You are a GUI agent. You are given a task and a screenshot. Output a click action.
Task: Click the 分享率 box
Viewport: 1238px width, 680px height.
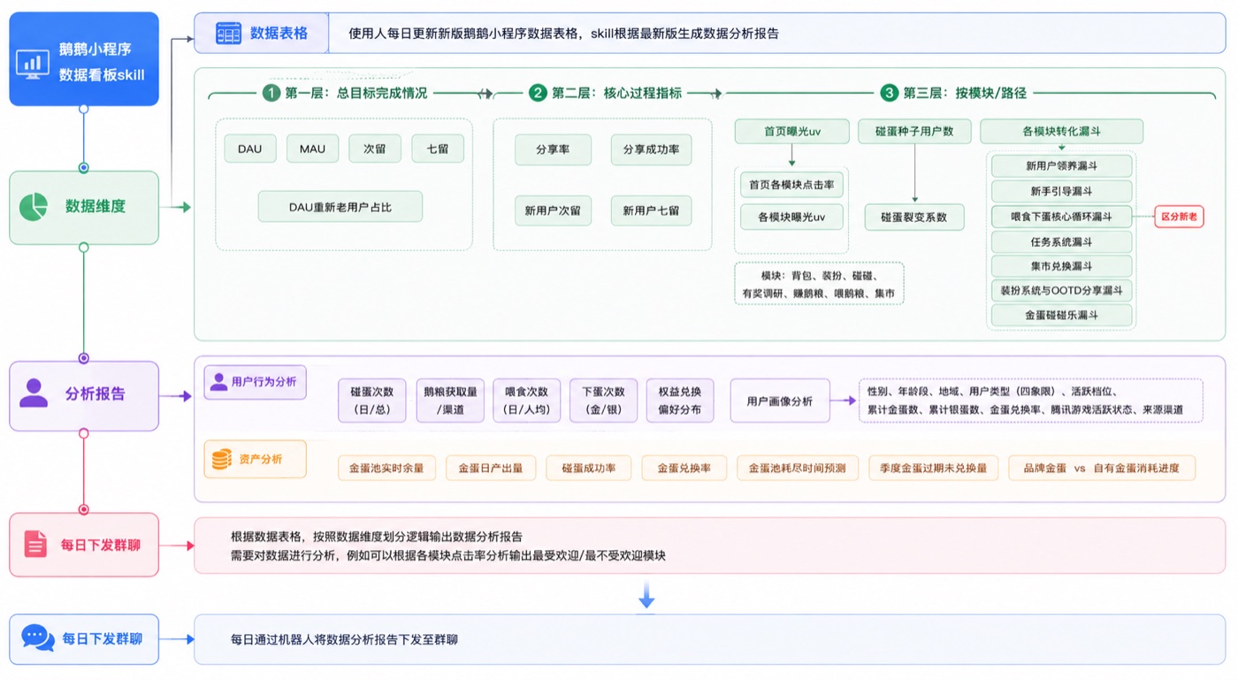pyautogui.click(x=553, y=149)
